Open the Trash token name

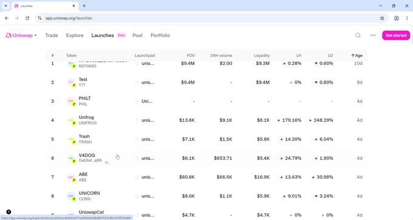(84, 136)
